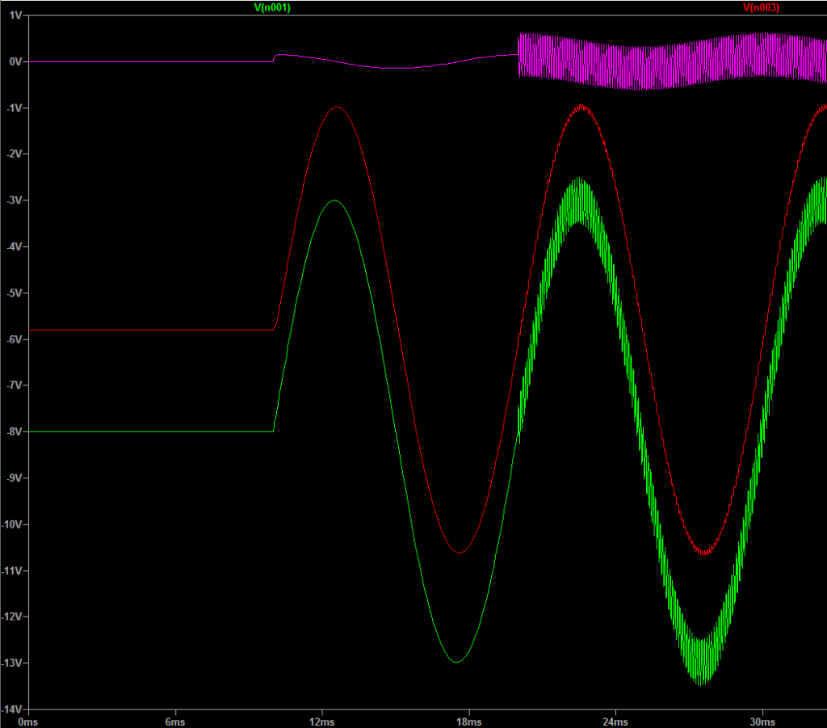This screenshot has width=827, height=728.
Task: Click the flat red trace segment at -5.8V
Action: [x=153, y=330]
